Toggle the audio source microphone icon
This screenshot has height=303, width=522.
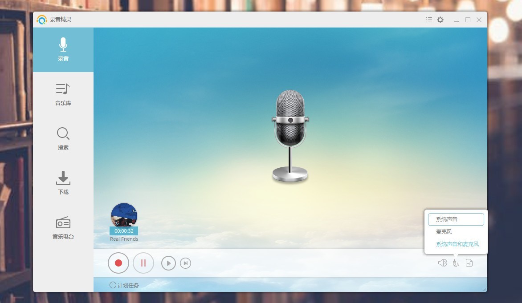(x=456, y=263)
